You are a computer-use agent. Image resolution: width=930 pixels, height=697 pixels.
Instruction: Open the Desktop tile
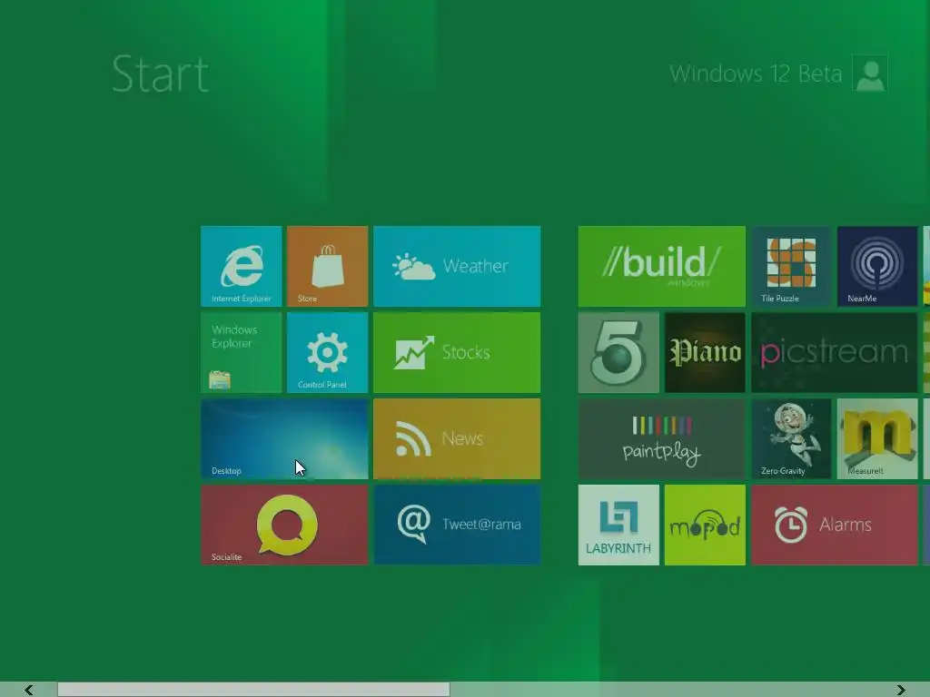[284, 438]
